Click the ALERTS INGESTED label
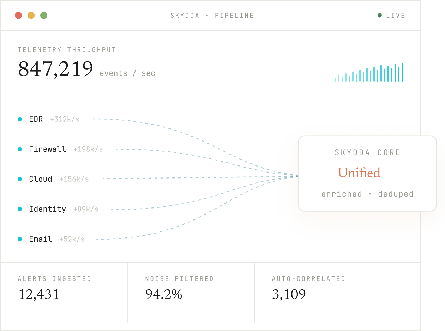Viewport: 445px width, 331px height. [55, 279]
